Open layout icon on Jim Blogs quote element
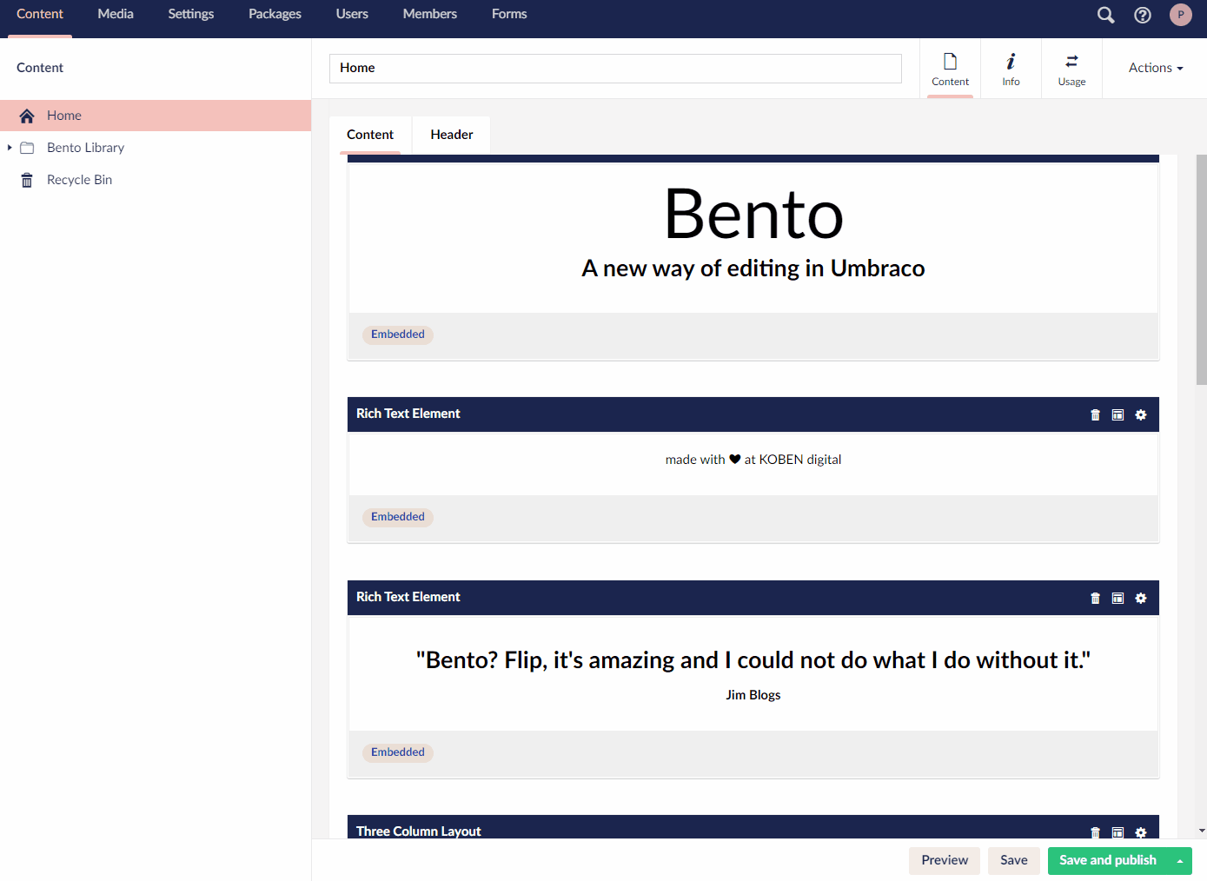Screen dimensions: 1207x881 coord(1117,599)
